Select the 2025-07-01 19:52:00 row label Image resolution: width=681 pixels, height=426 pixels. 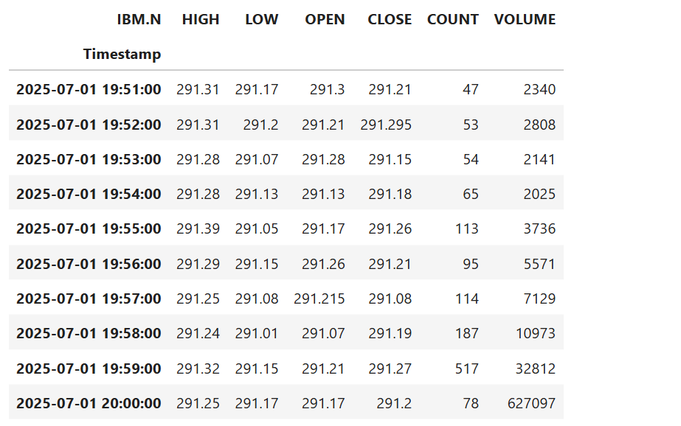click(89, 125)
